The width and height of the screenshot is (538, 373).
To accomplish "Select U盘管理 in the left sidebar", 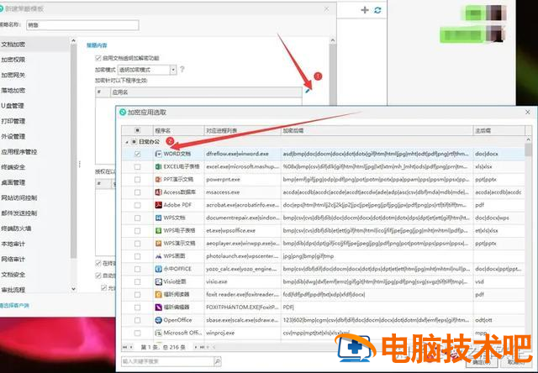I will (x=13, y=106).
